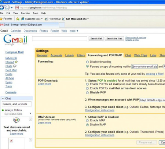The image size is (165, 149).
Task: Expand the 'more' Google services dropdown
Action: tap(74, 31)
